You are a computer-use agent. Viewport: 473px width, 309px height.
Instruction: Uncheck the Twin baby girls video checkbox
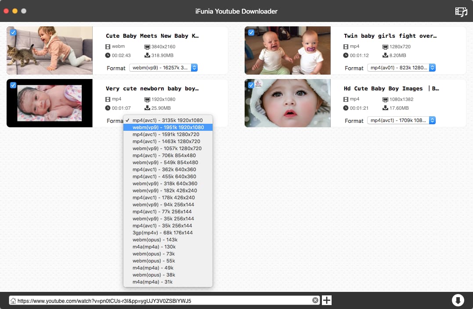(x=251, y=32)
